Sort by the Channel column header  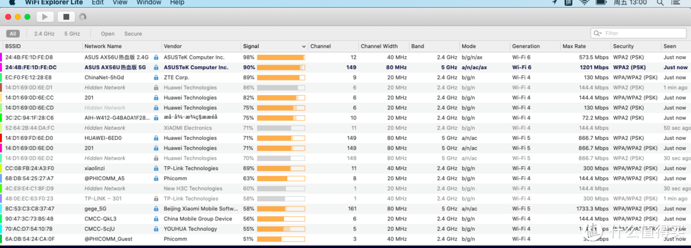point(333,46)
